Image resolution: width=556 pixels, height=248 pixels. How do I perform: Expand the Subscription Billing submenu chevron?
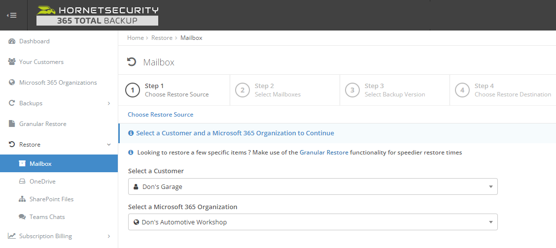click(x=109, y=236)
